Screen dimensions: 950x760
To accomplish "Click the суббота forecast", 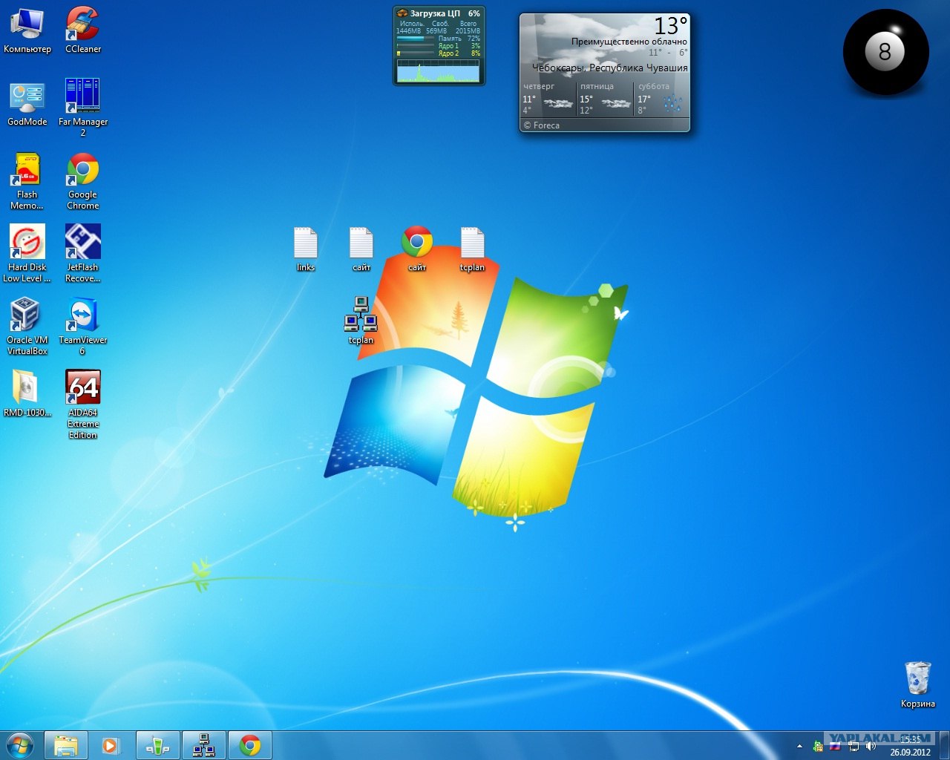I will (661, 99).
